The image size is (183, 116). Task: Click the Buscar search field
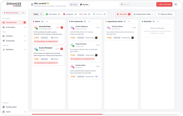pyautogui.click(x=137, y=4)
